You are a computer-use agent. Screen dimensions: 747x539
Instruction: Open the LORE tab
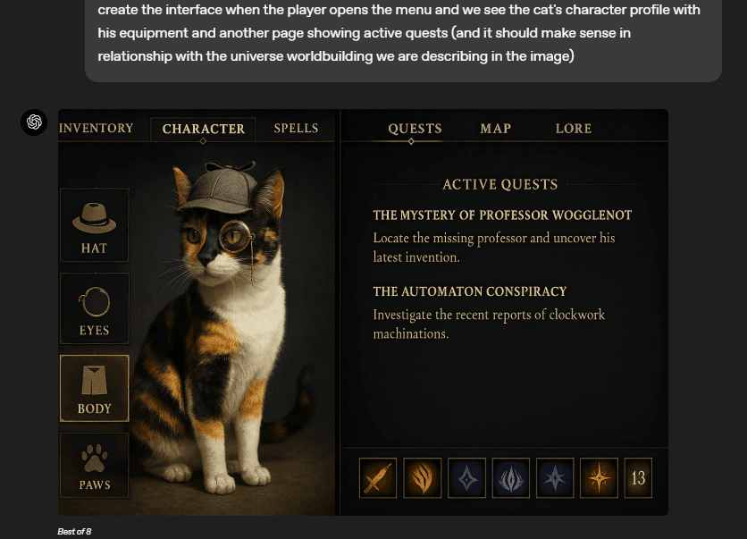click(x=574, y=129)
